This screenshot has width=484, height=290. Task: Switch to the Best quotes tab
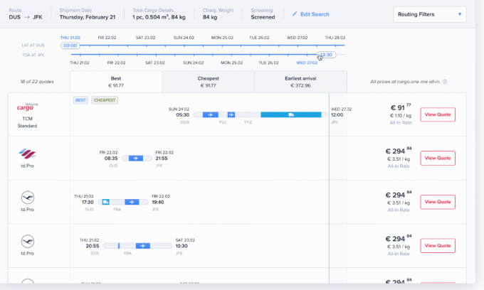click(x=116, y=82)
